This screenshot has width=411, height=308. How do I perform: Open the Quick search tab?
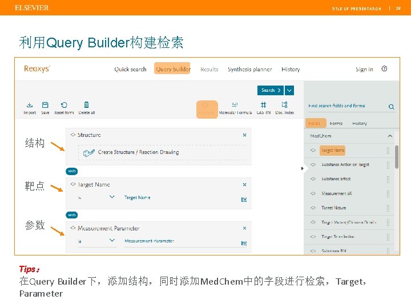pos(130,69)
